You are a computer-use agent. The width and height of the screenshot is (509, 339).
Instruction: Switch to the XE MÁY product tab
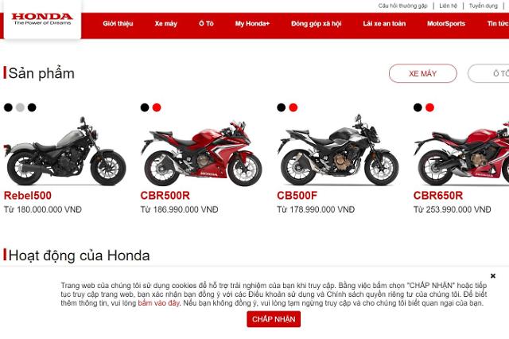422,73
